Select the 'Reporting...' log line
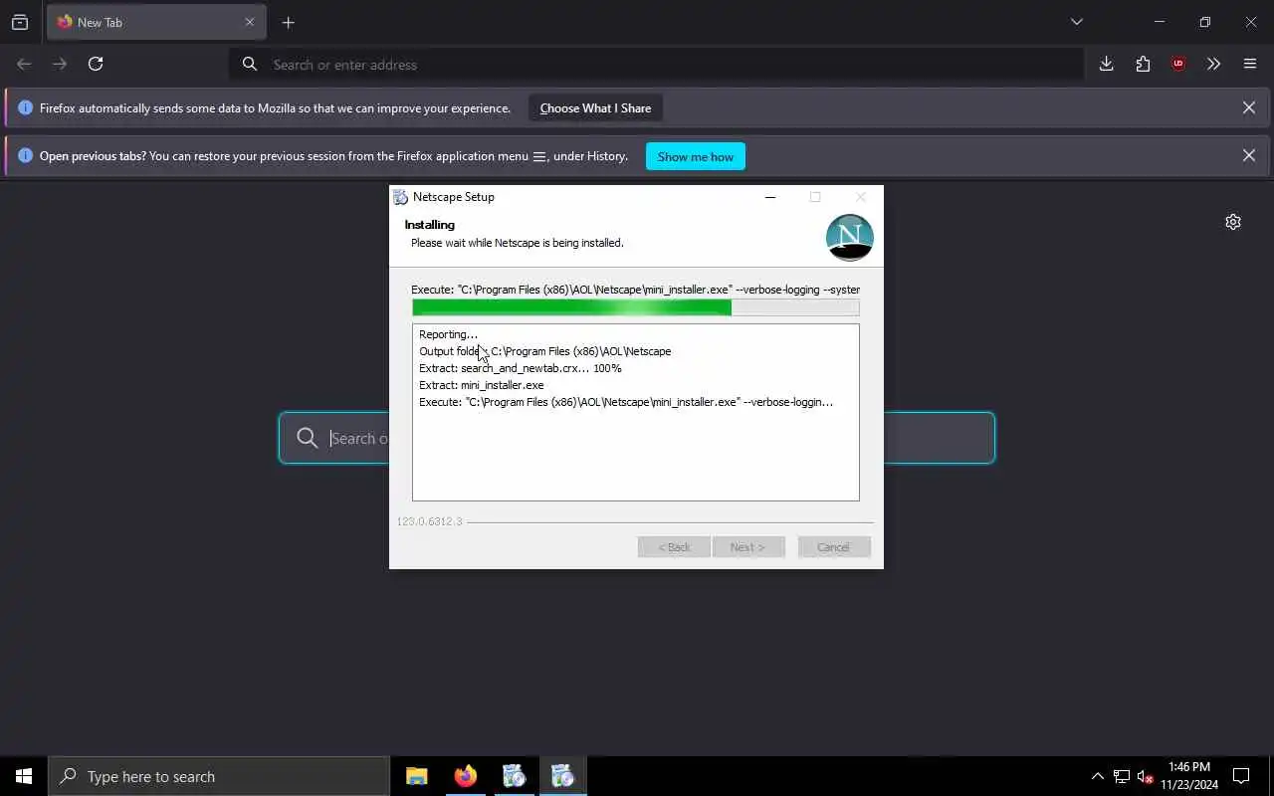Screen dimensions: 1274x796 click(x=448, y=334)
